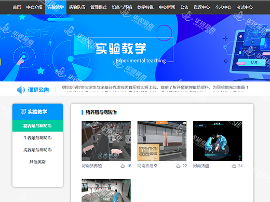Choose 禽养殖与病防治 in sidebar
The image size is (270, 202).
point(37,150)
